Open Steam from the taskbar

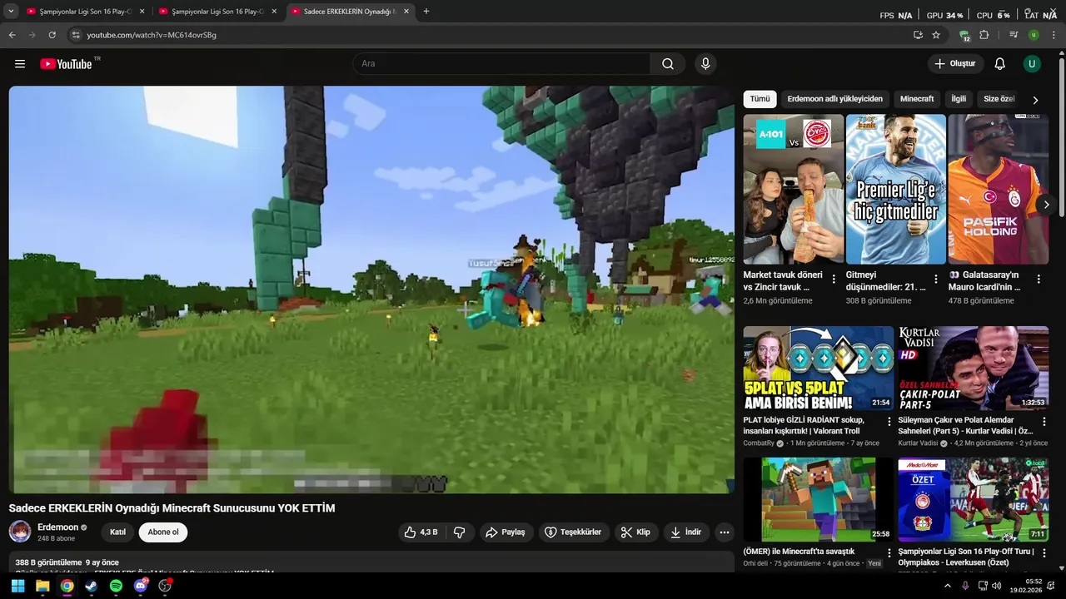point(91,586)
